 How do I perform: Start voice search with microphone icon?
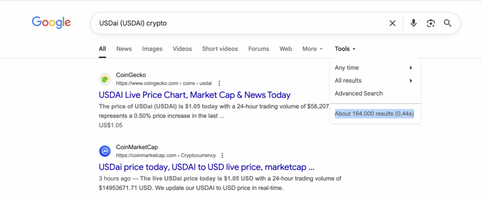coord(413,23)
